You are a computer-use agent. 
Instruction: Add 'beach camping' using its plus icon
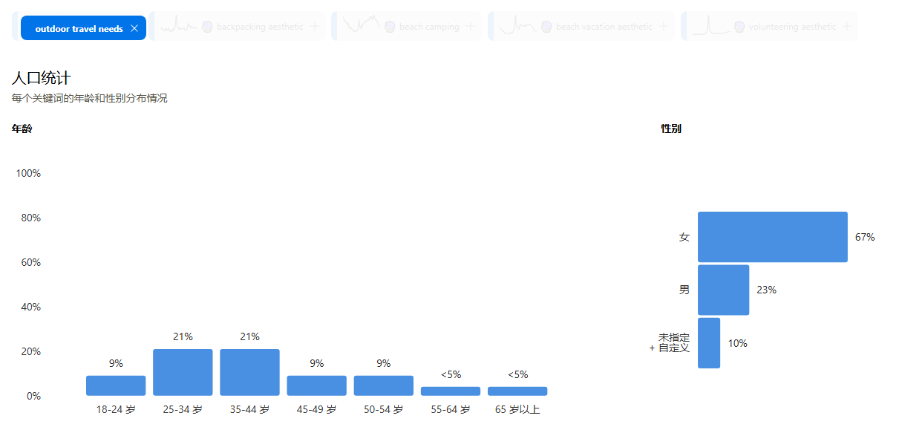coord(471,26)
